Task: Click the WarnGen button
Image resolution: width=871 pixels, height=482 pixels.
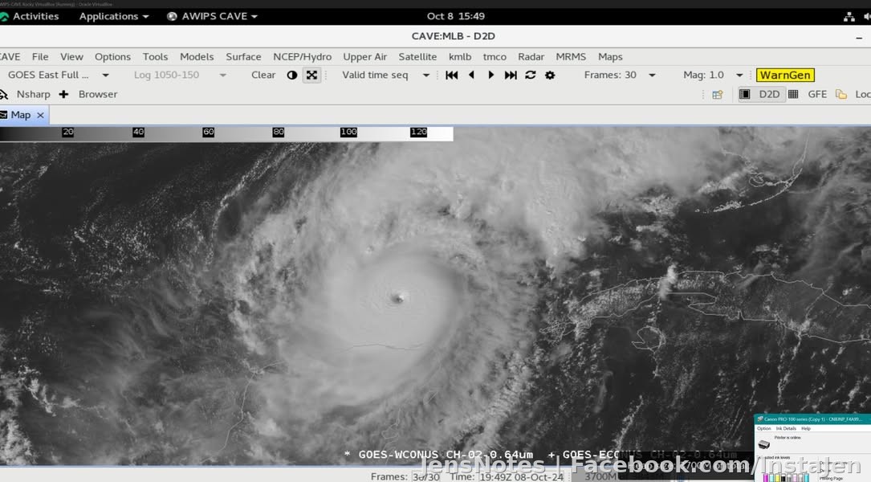Action: 785,75
